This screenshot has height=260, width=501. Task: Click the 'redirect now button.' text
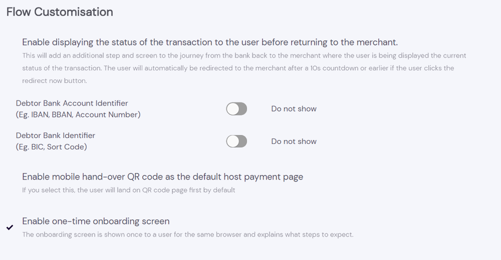pos(54,80)
